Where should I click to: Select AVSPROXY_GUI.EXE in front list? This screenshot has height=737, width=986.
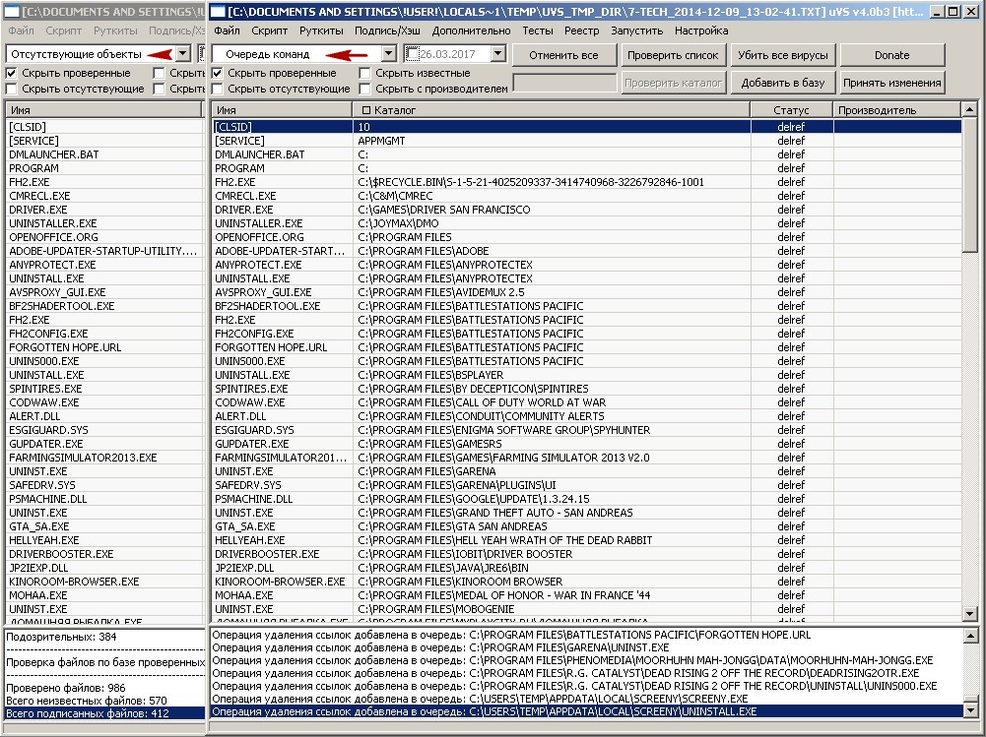[587, 292]
